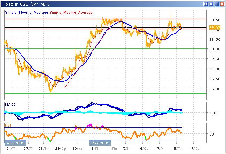Click the MACD indicator panel label
Viewport: 226px width, 154px height.
9,104
